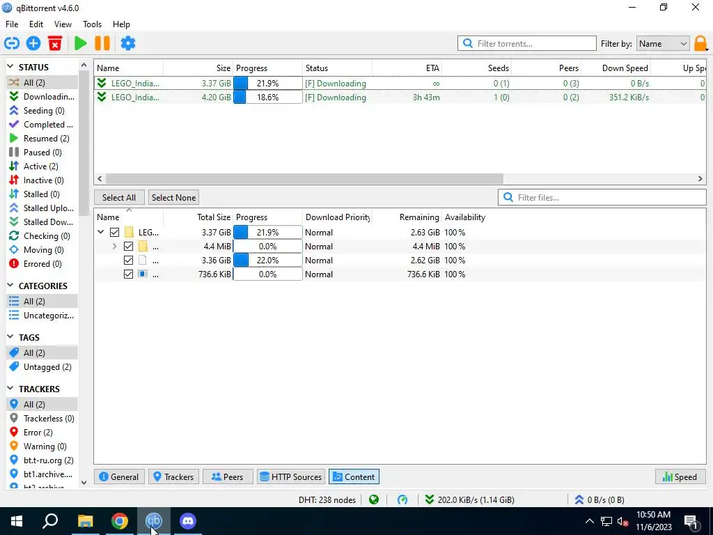Collapse the STATUS sidebar section
Viewport: 713px width, 535px height.
click(10, 67)
